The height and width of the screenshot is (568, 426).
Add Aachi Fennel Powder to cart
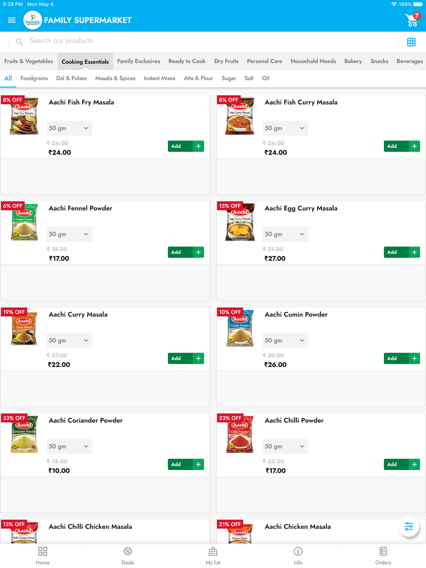(186, 252)
